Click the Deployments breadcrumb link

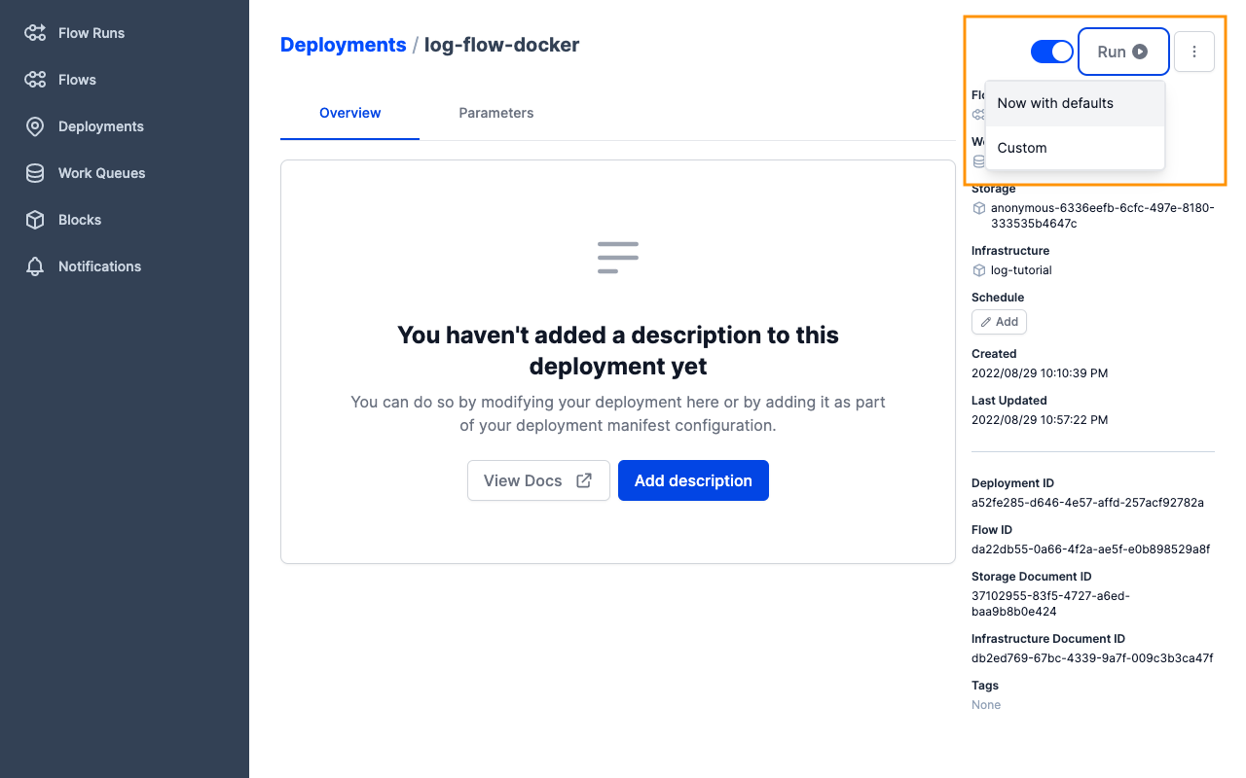(x=344, y=45)
